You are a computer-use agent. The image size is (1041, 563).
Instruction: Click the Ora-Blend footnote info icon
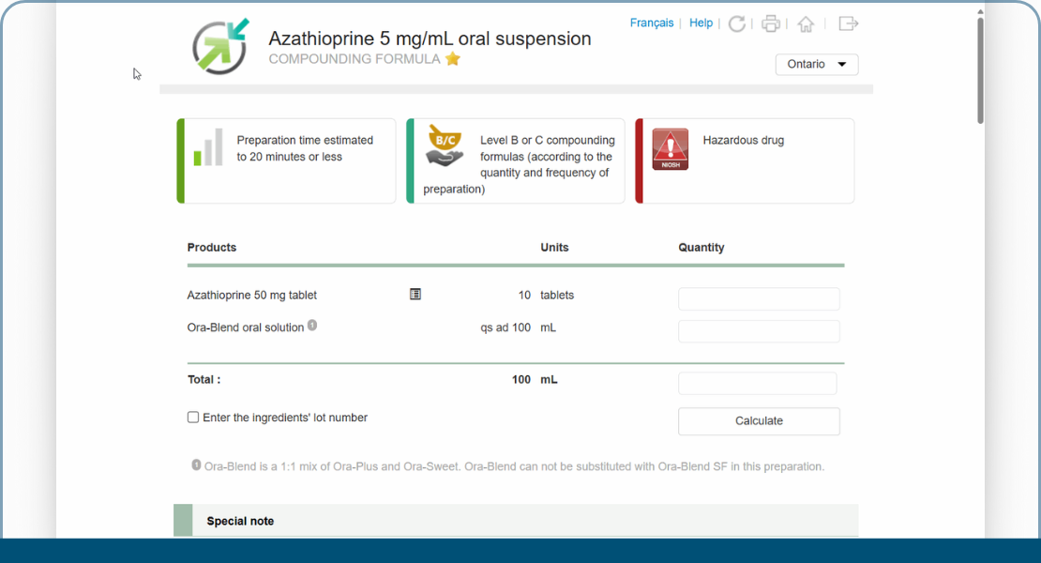pyautogui.click(x=312, y=326)
